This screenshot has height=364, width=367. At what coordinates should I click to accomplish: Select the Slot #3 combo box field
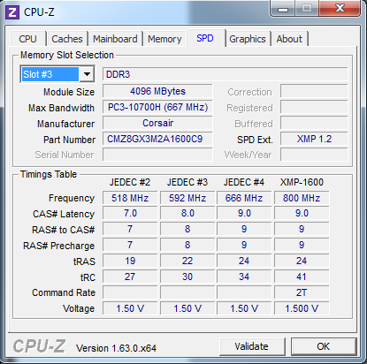click(x=57, y=74)
